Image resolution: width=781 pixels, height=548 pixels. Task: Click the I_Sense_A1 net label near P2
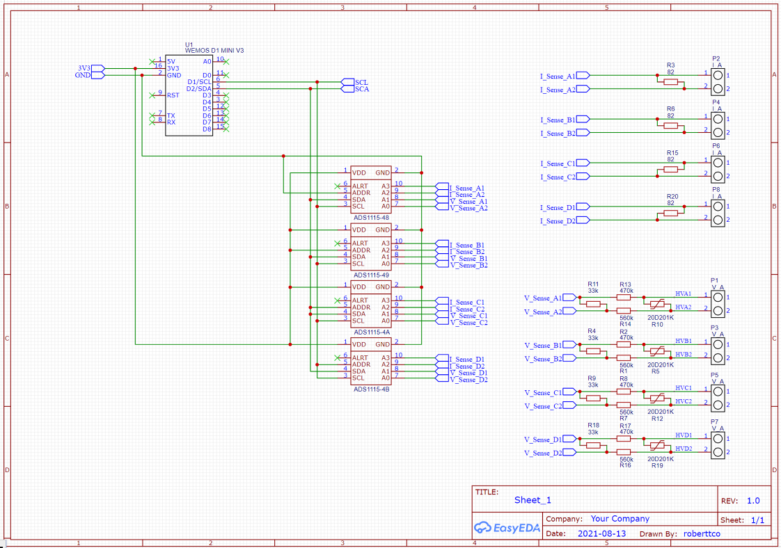[556, 76]
